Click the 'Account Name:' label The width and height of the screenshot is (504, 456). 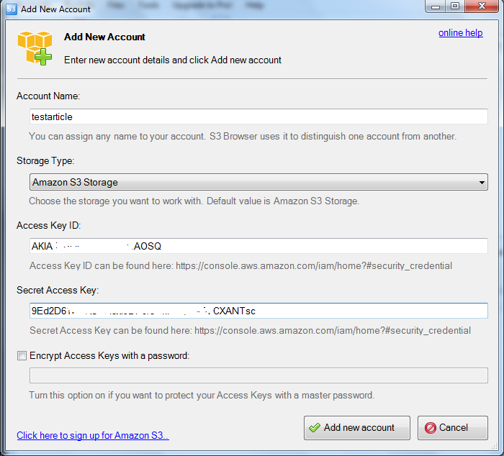(48, 96)
